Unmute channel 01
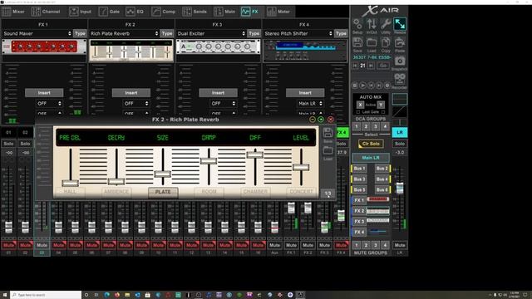532x299 pixels. (x=8, y=245)
